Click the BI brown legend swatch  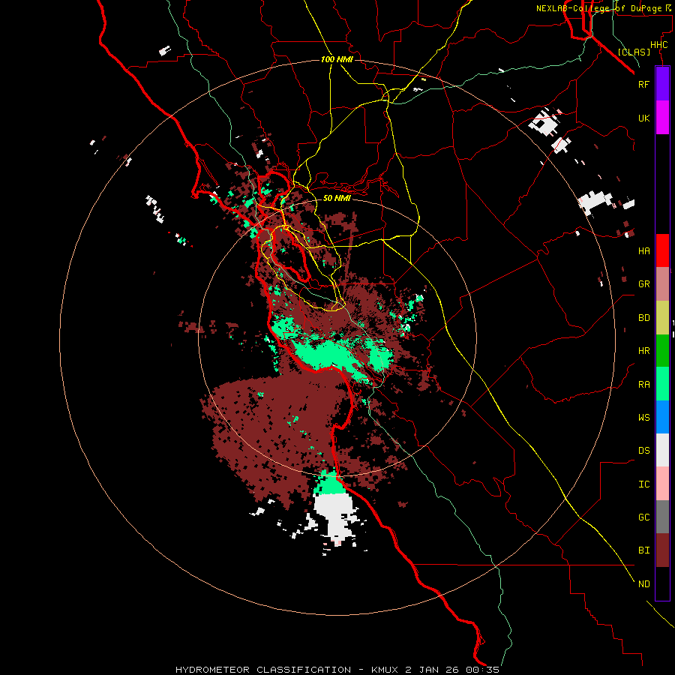point(662,550)
